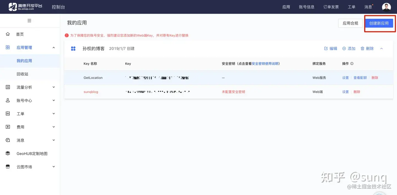
Task: Click the trash icon for 孙权的博客
Action: pyautogui.click(x=362, y=48)
